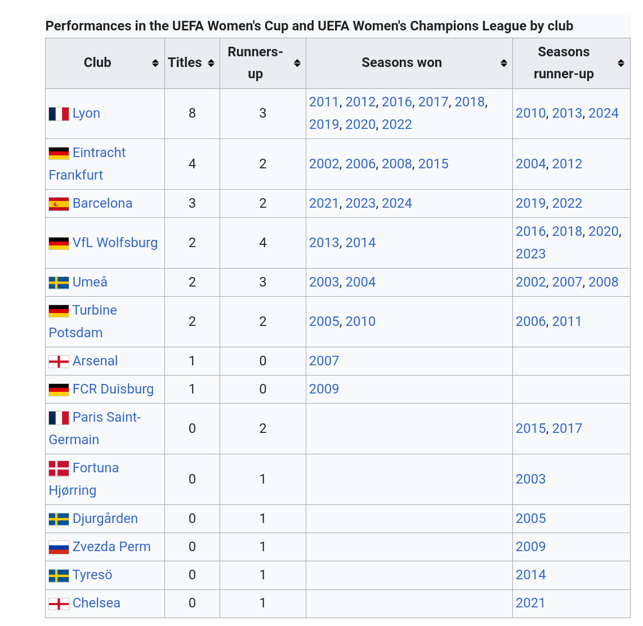Click the French flag next to Lyon
The width and height of the screenshot is (643, 626).
(x=59, y=114)
